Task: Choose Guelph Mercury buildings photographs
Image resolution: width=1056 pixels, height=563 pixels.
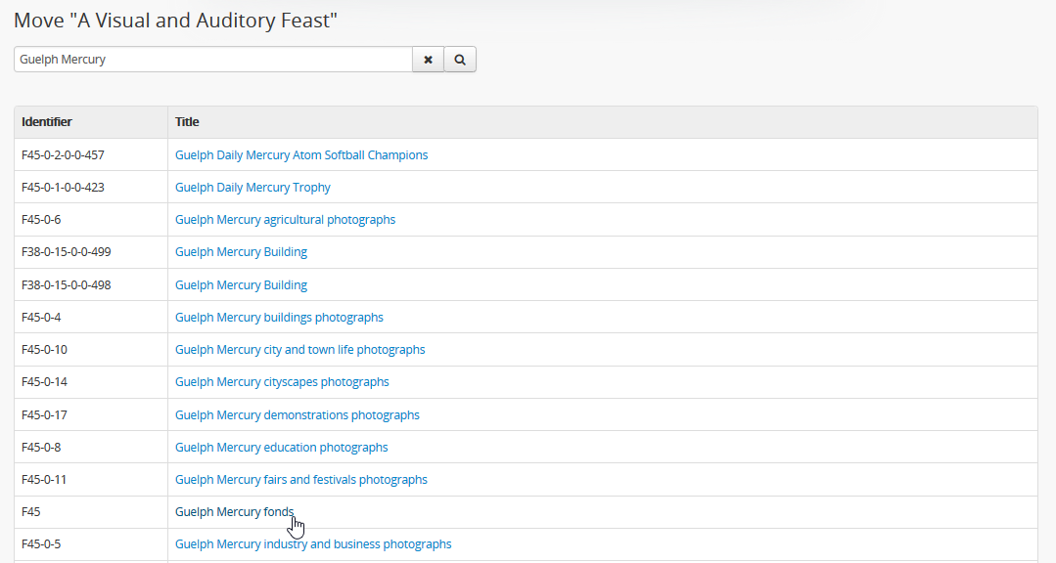Action: [279, 318]
